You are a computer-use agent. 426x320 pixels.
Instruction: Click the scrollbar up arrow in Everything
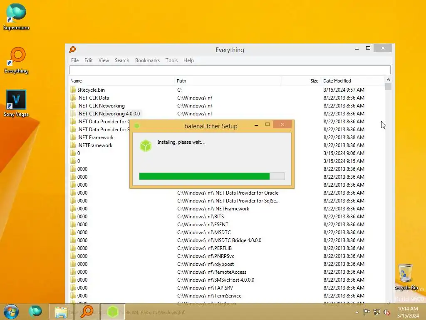(x=388, y=80)
